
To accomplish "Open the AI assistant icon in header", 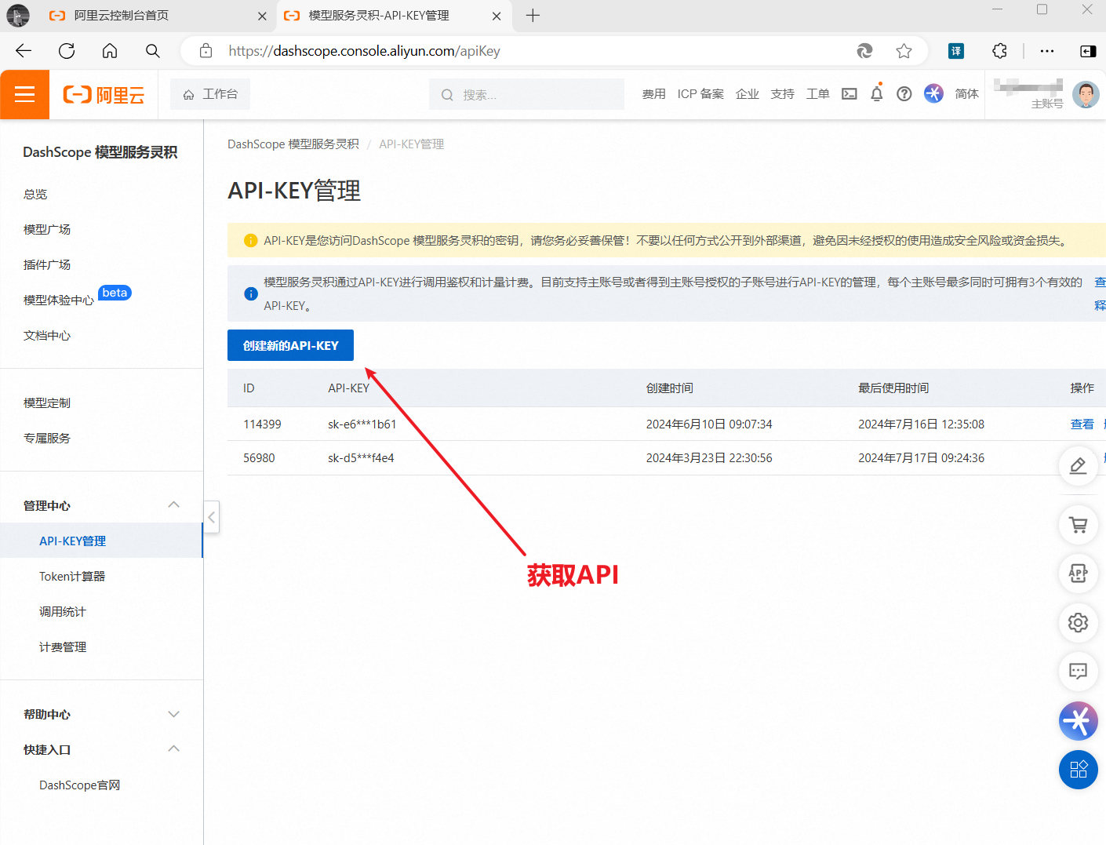I will [x=933, y=93].
